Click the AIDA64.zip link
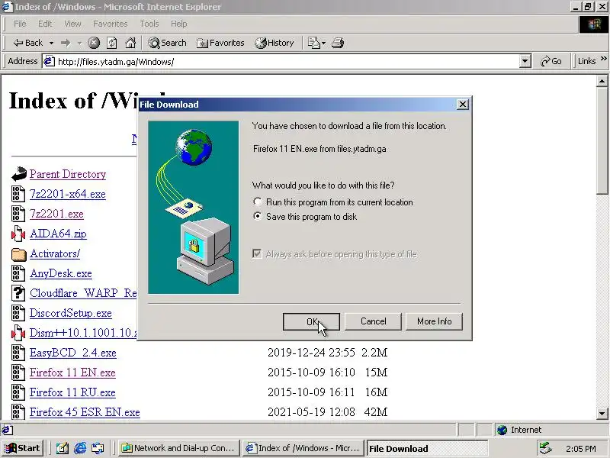 58,234
